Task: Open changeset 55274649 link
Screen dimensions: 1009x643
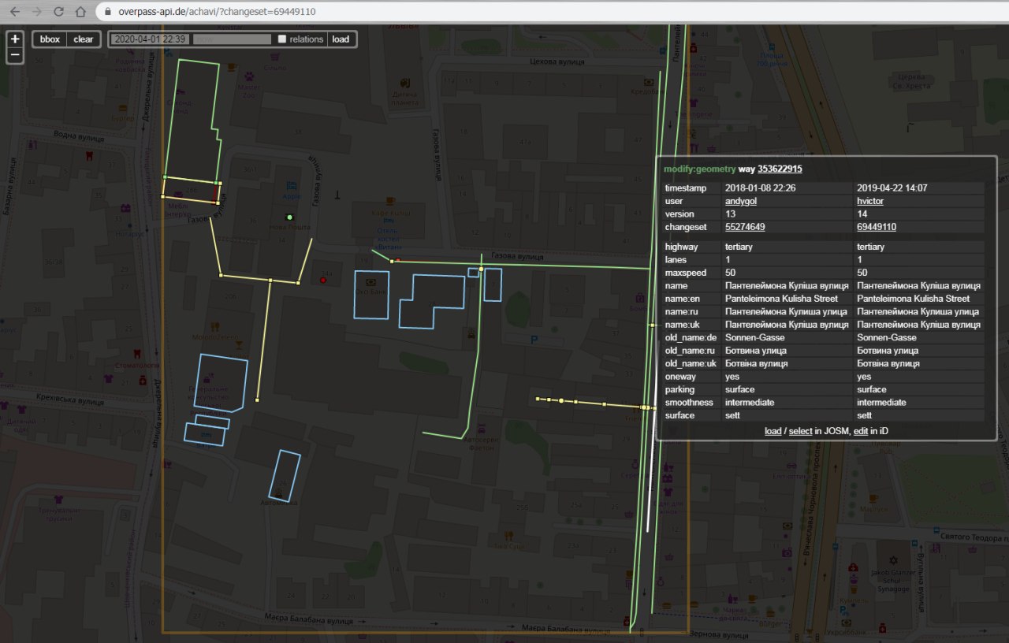Action: (x=745, y=227)
